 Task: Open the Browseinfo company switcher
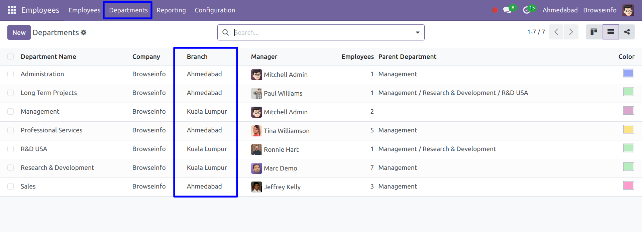click(x=600, y=10)
